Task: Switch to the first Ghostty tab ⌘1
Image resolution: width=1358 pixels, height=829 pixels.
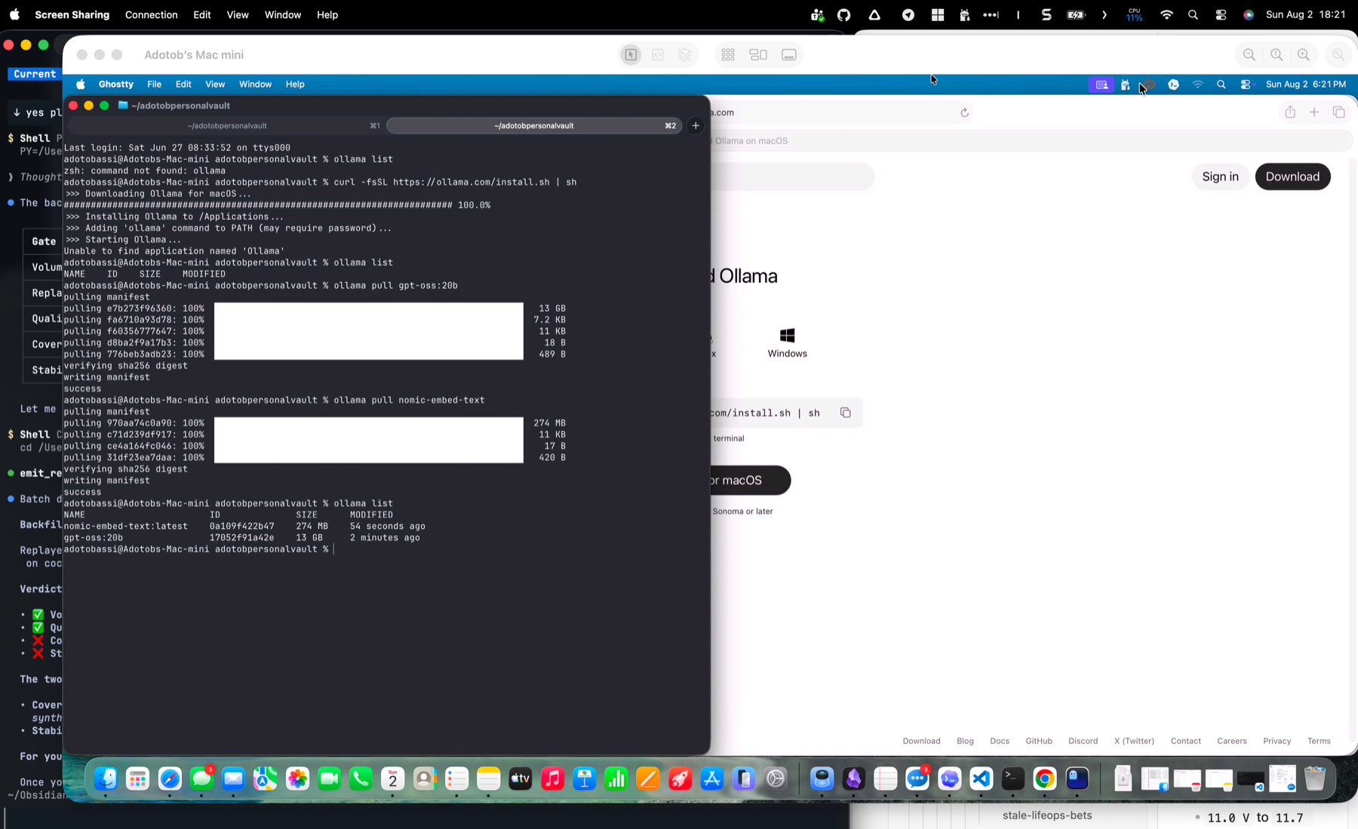Action: coord(226,126)
